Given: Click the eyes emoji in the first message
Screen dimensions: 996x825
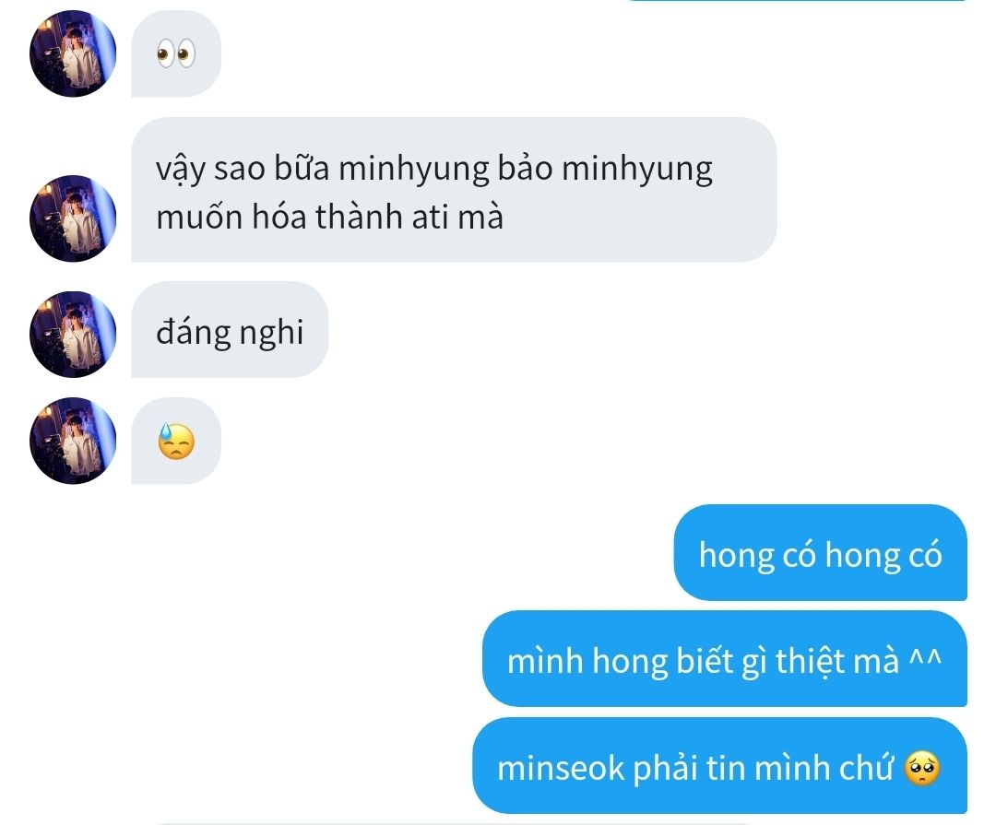Looking at the screenshot, I should click(176, 53).
